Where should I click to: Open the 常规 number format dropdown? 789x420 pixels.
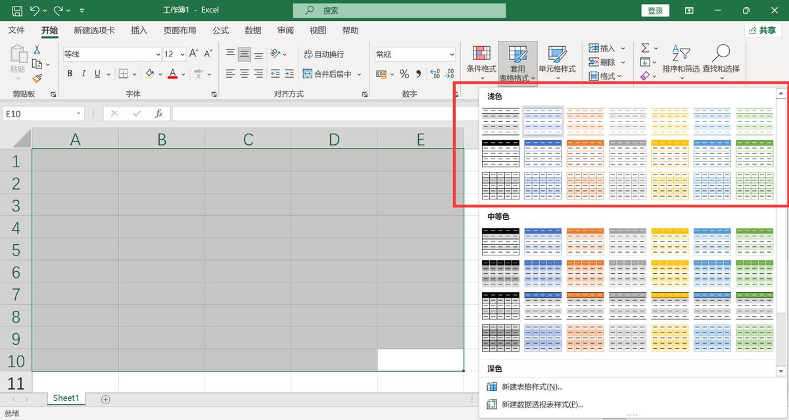pos(452,54)
